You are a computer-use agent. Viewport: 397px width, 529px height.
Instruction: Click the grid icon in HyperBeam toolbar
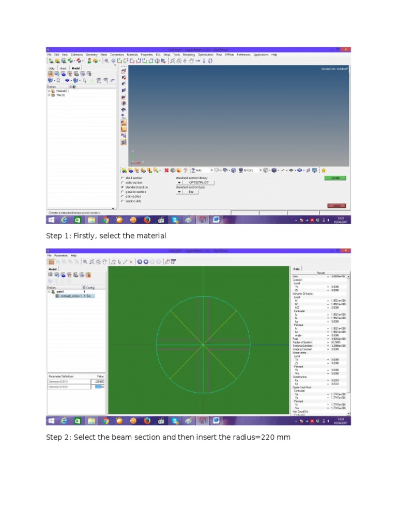tap(51, 262)
